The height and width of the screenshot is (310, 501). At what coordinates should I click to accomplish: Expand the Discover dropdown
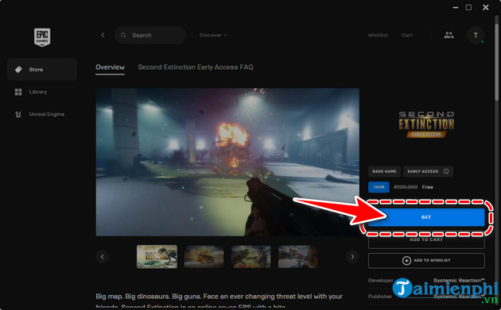click(x=213, y=35)
